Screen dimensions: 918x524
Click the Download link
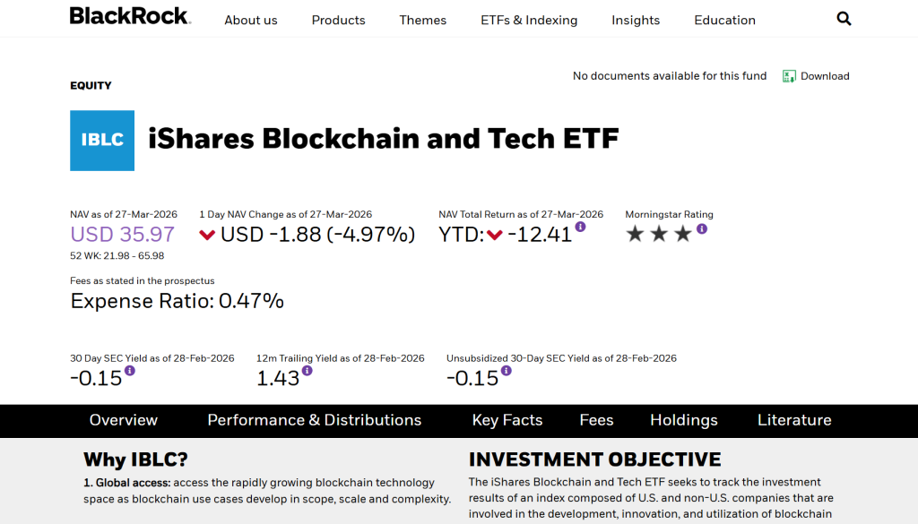(825, 76)
